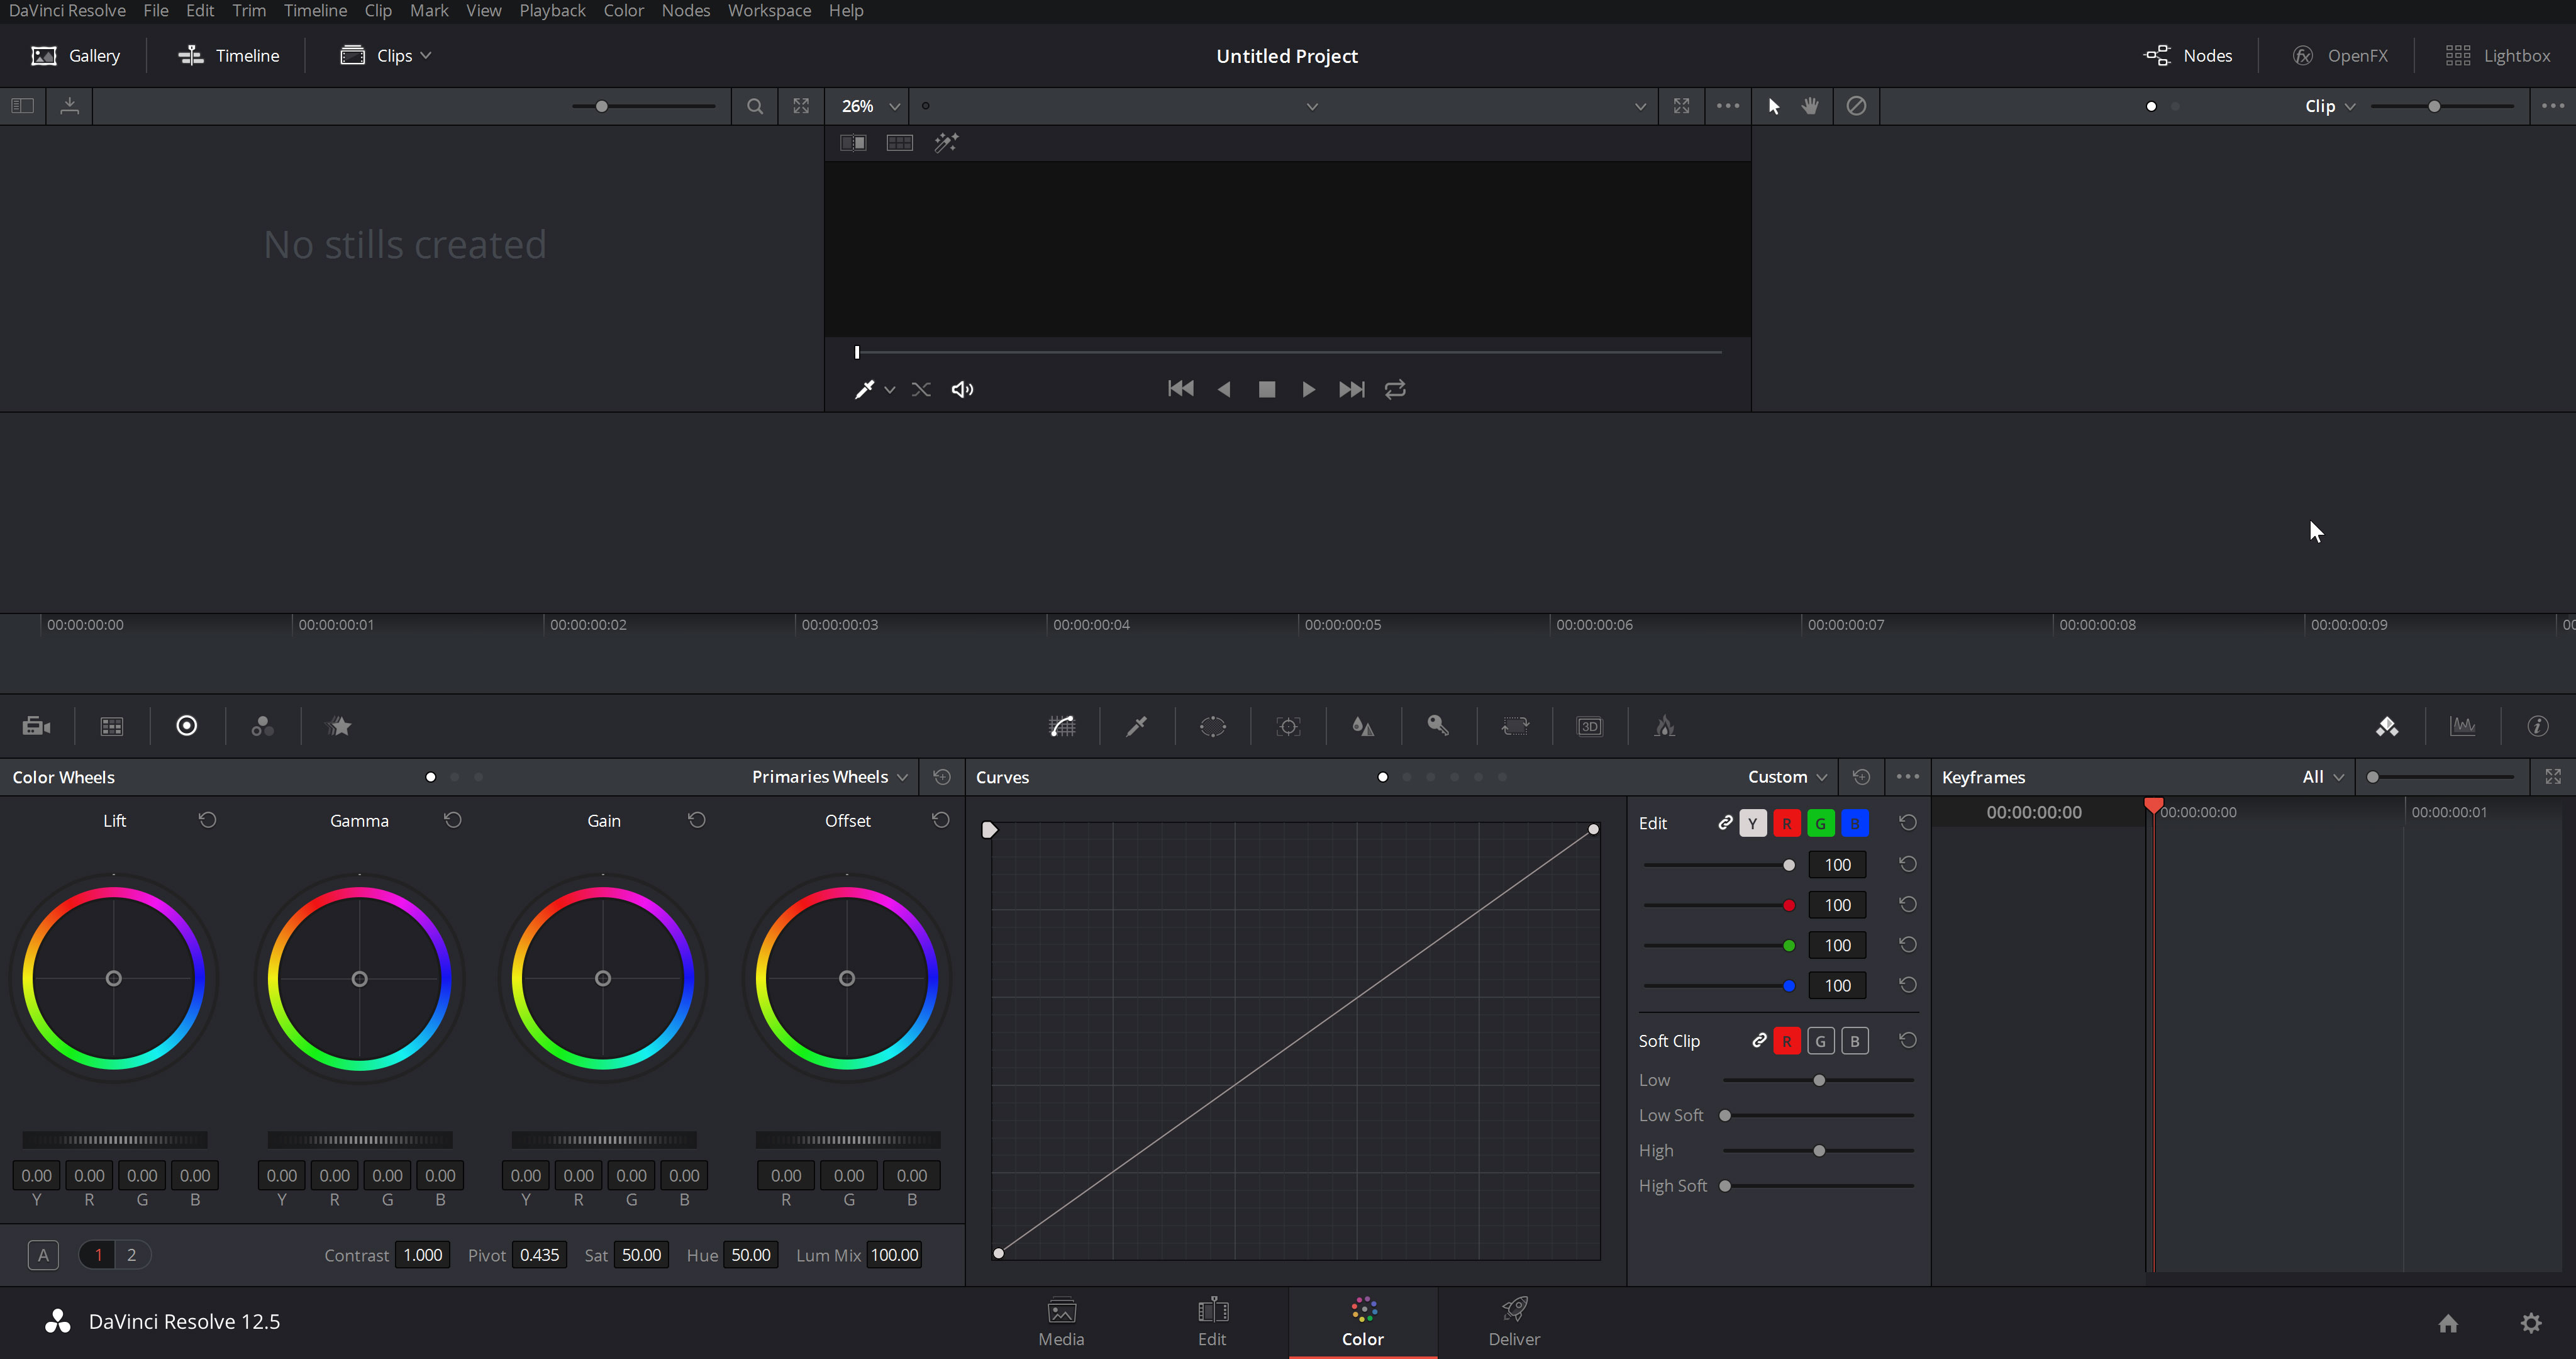Open the Power Window palette

click(1213, 727)
